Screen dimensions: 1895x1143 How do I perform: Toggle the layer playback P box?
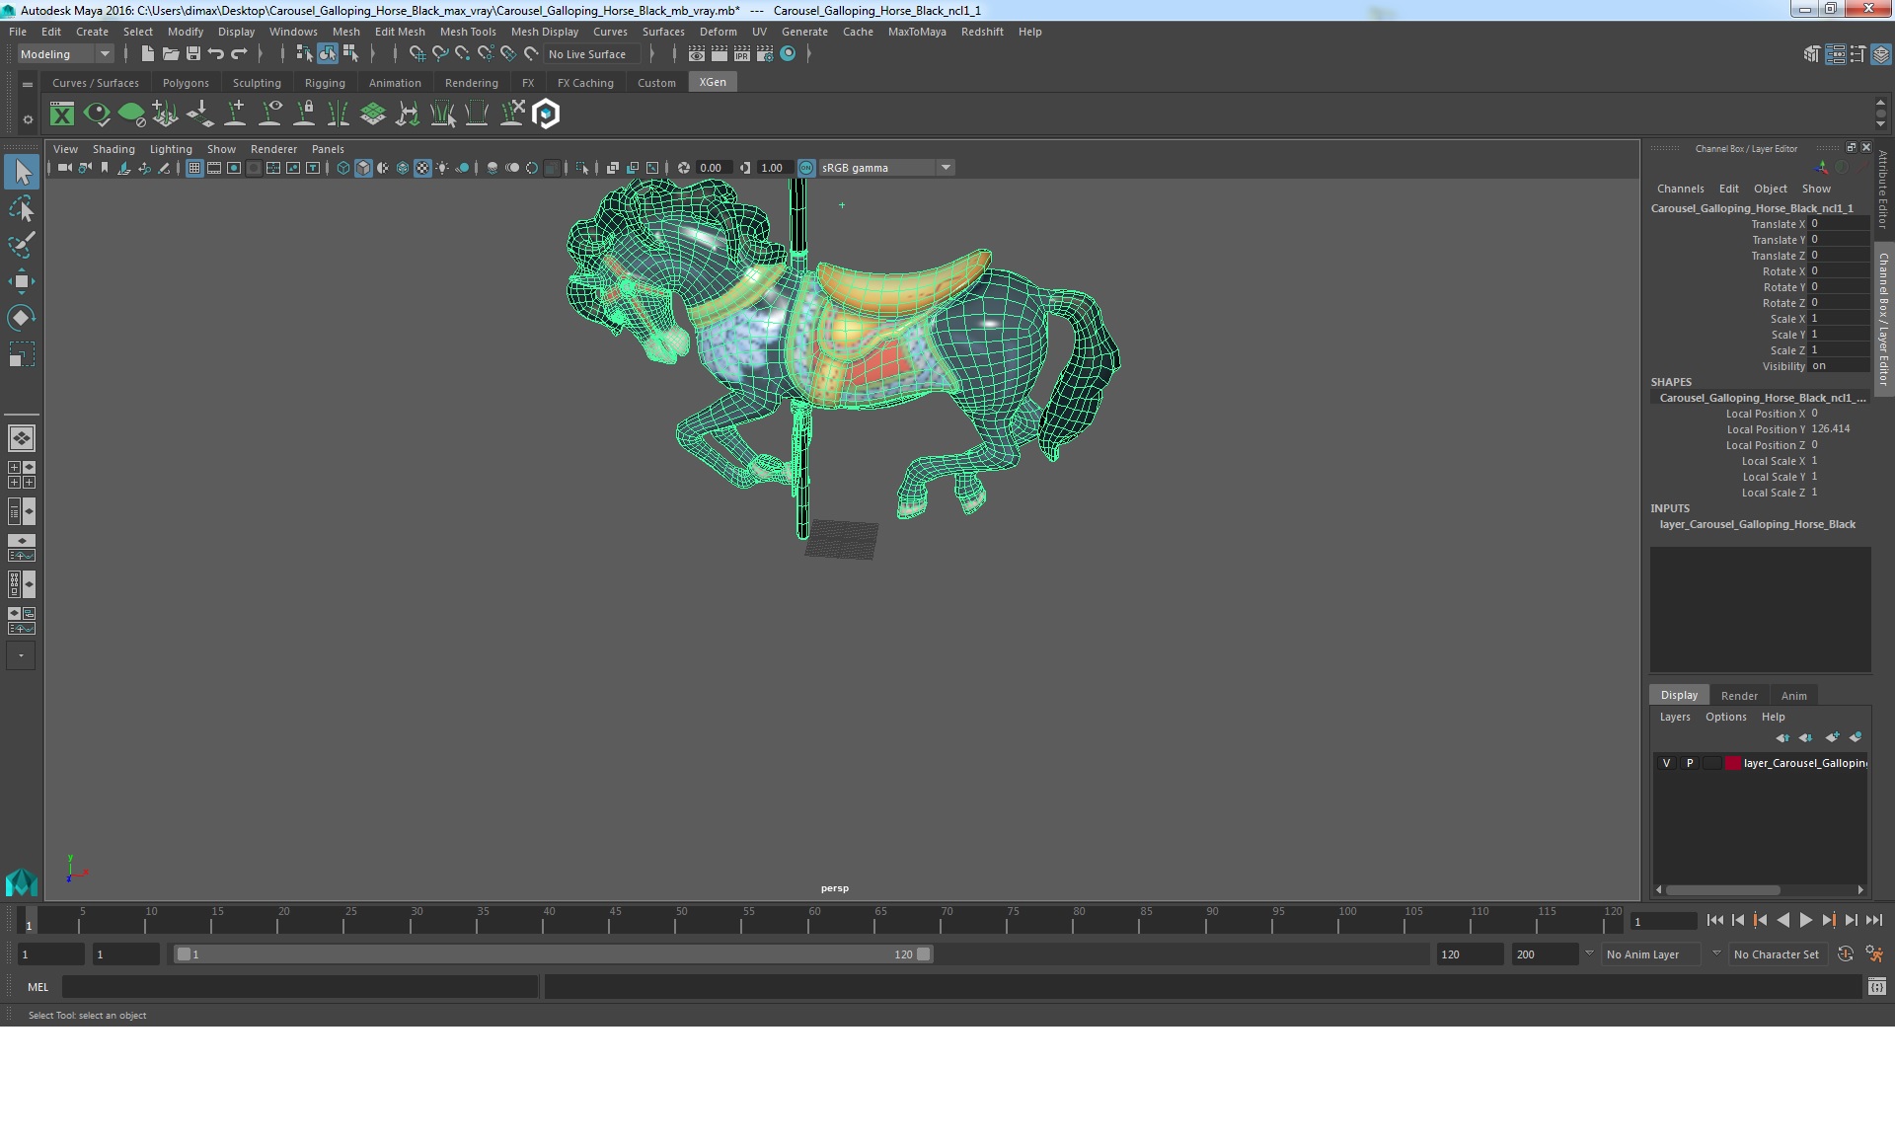(1689, 763)
